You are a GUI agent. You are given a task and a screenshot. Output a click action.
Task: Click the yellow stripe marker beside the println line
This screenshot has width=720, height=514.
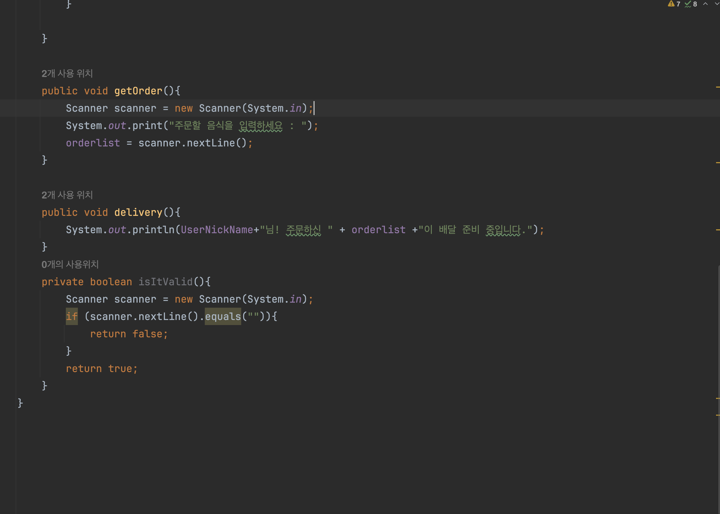click(x=718, y=230)
